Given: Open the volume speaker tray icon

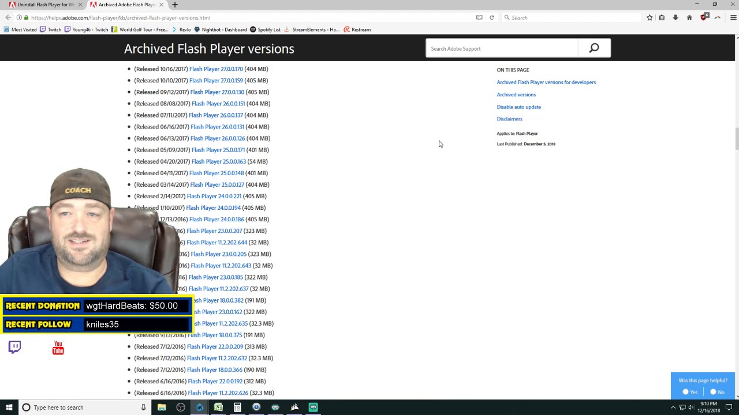Looking at the screenshot, I should click(691, 408).
